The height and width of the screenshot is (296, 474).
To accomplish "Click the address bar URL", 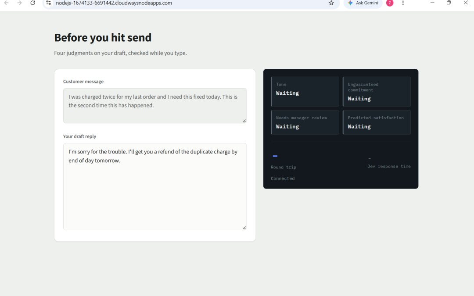I will pyautogui.click(x=114, y=3).
